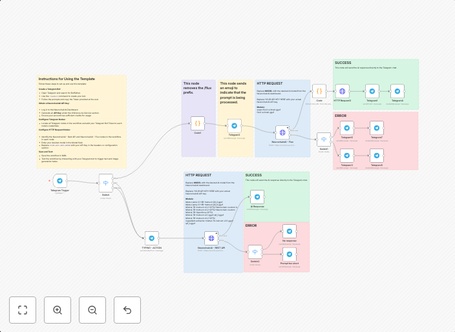Viewport: 455px width, 332px height.
Task: Select the No response node
Action: coord(289,231)
